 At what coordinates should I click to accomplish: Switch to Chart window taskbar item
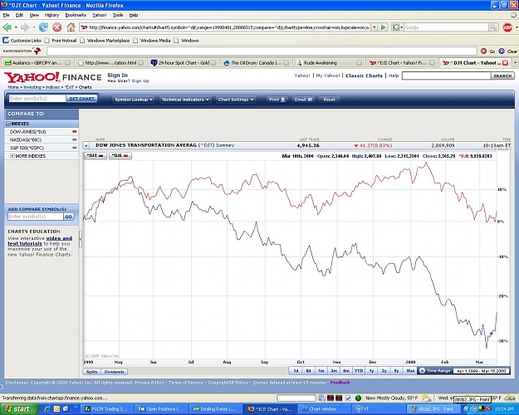coord(325,409)
